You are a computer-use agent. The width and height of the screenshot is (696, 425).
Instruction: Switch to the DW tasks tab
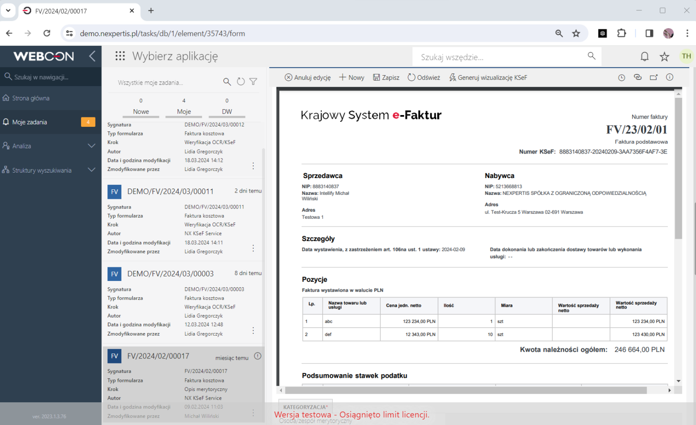coord(227,111)
